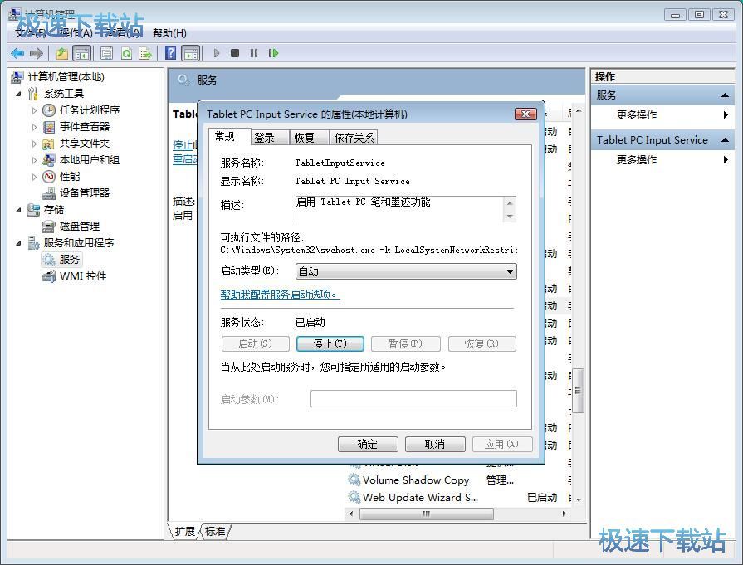Image resolution: width=743 pixels, height=565 pixels.
Task: Select Shared Folders (共享文件夹) tree icon
Action: (49, 144)
